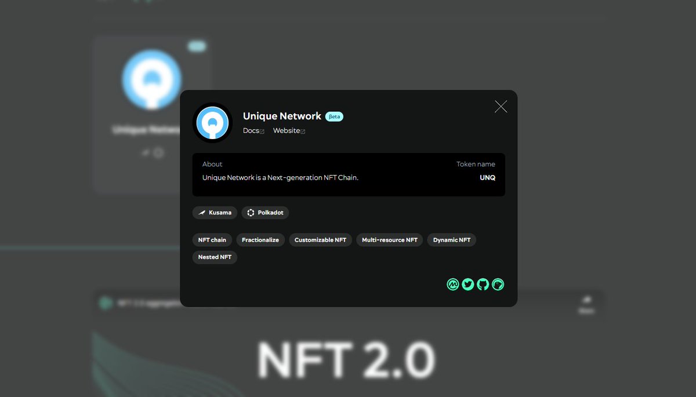The image size is (696, 397).
Task: Open the CoinMarketCap link icon
Action: coord(453,285)
